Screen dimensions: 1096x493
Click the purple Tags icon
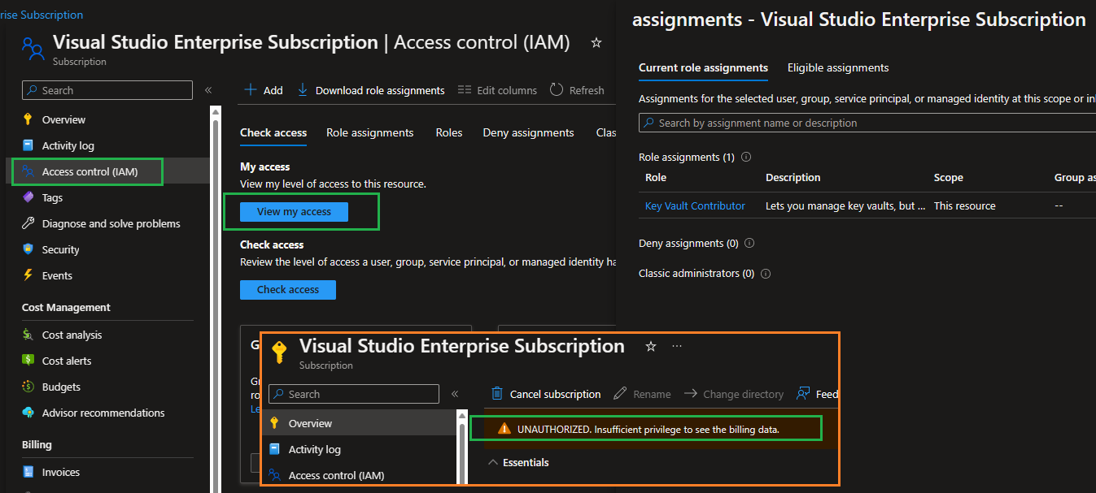tap(28, 197)
